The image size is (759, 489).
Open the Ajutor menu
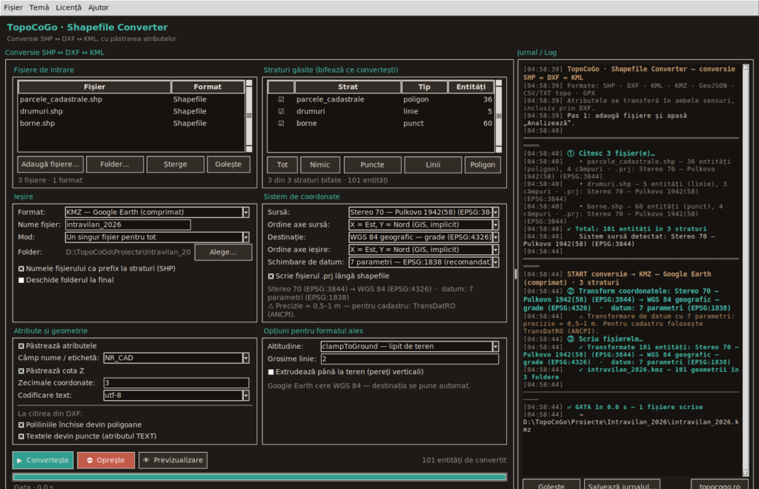99,7
